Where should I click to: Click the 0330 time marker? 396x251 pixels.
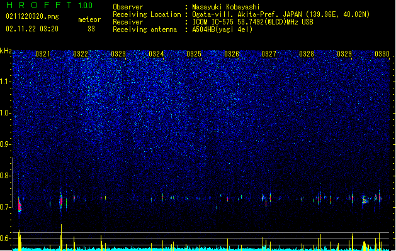382,53
